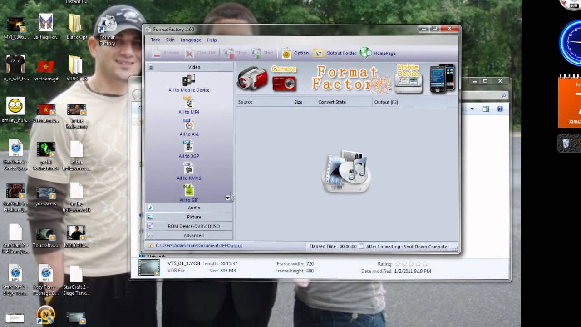This screenshot has height=327, width=581.
Task: Click the Source column header
Action: click(264, 102)
